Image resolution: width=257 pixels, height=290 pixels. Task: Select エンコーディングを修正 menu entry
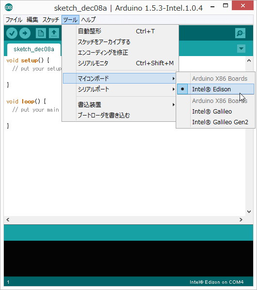(x=121, y=53)
